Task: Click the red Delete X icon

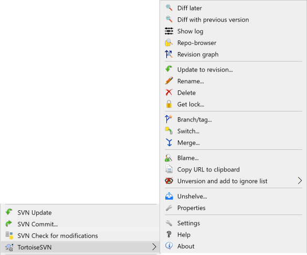Action: pos(169,93)
